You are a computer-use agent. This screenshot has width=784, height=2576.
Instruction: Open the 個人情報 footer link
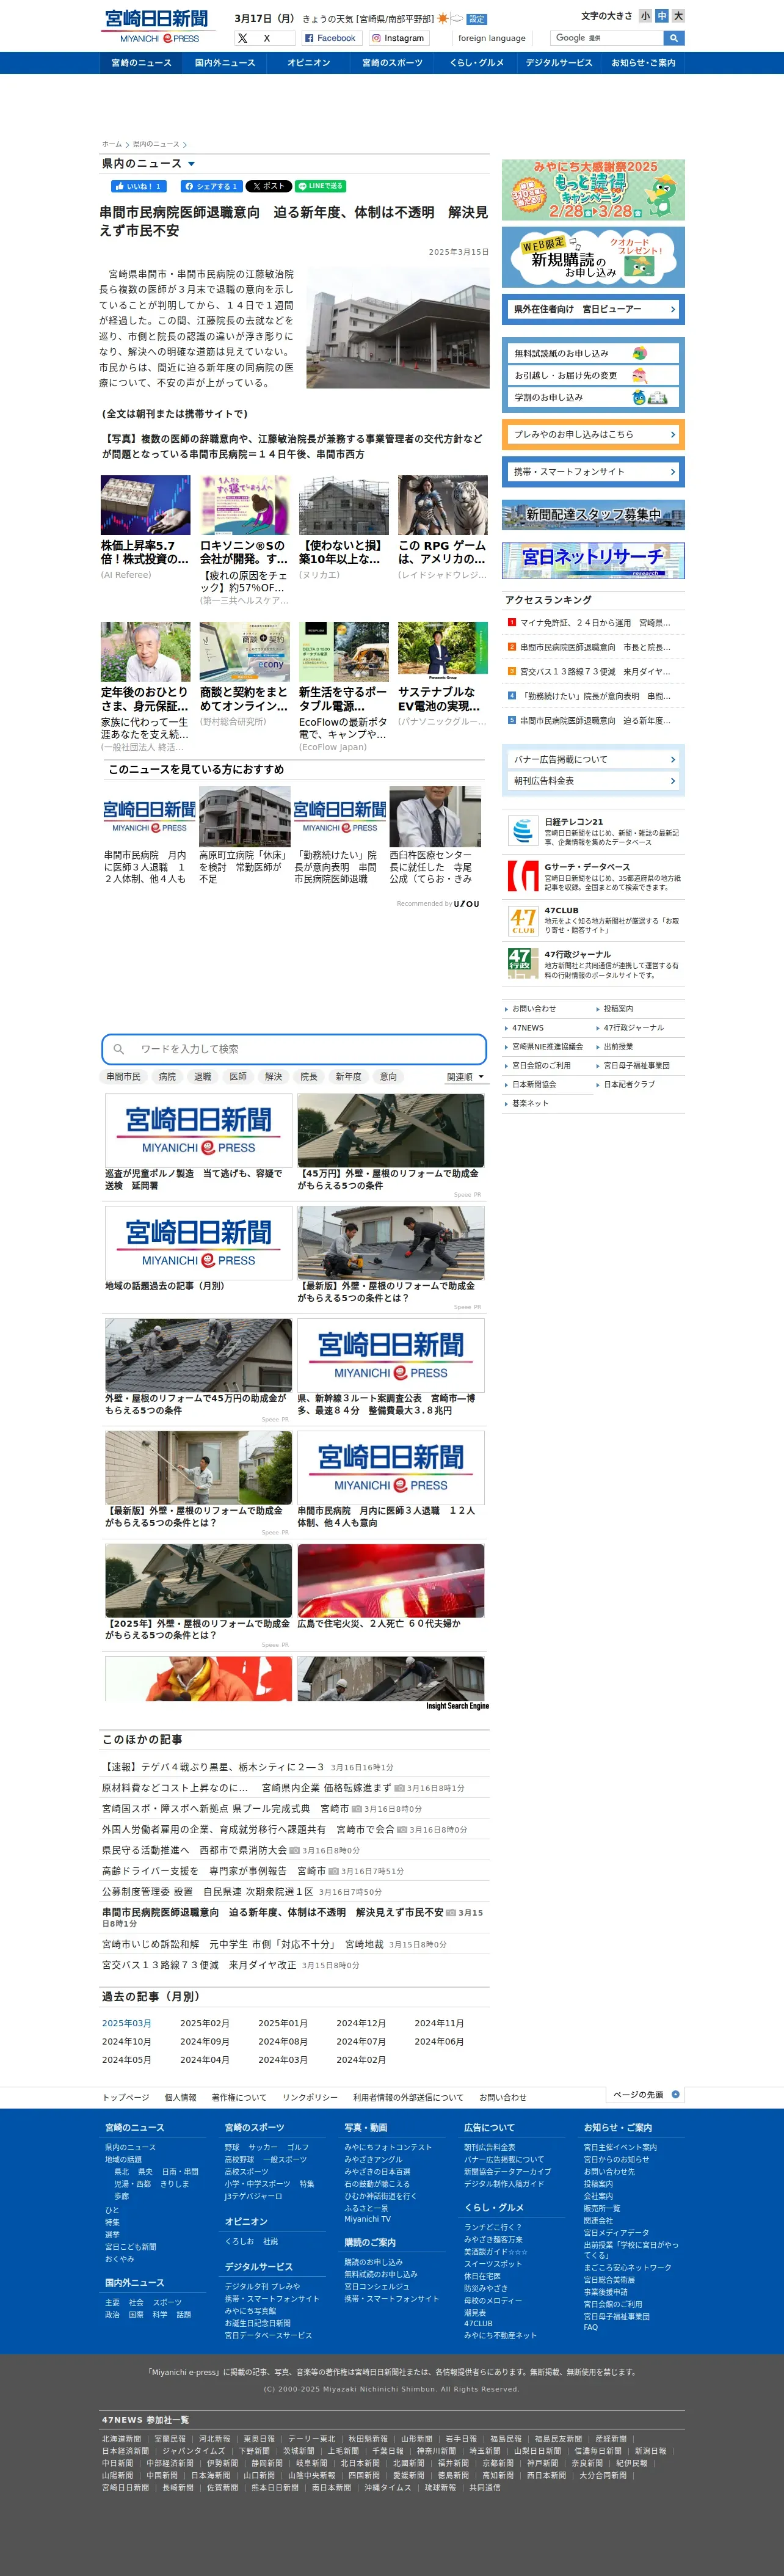click(x=180, y=2098)
